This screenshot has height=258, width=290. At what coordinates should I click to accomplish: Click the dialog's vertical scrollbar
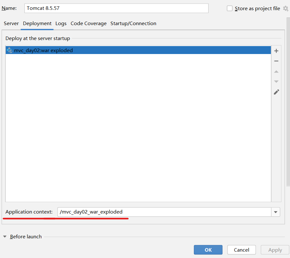coord(288,102)
